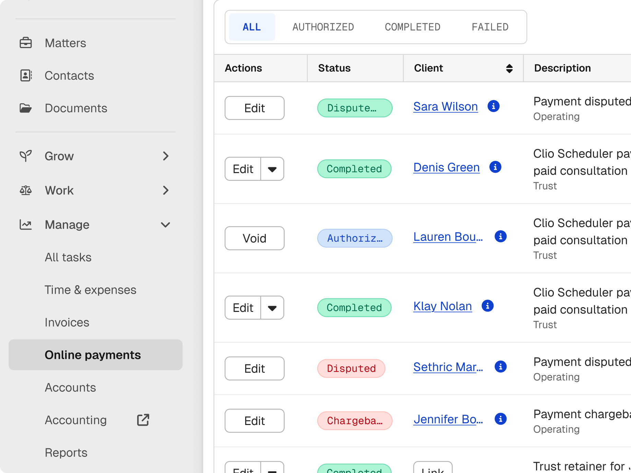The height and width of the screenshot is (473, 631).
Task: Open Edit dropdown arrow for Klay Nolan
Action: coord(272,308)
